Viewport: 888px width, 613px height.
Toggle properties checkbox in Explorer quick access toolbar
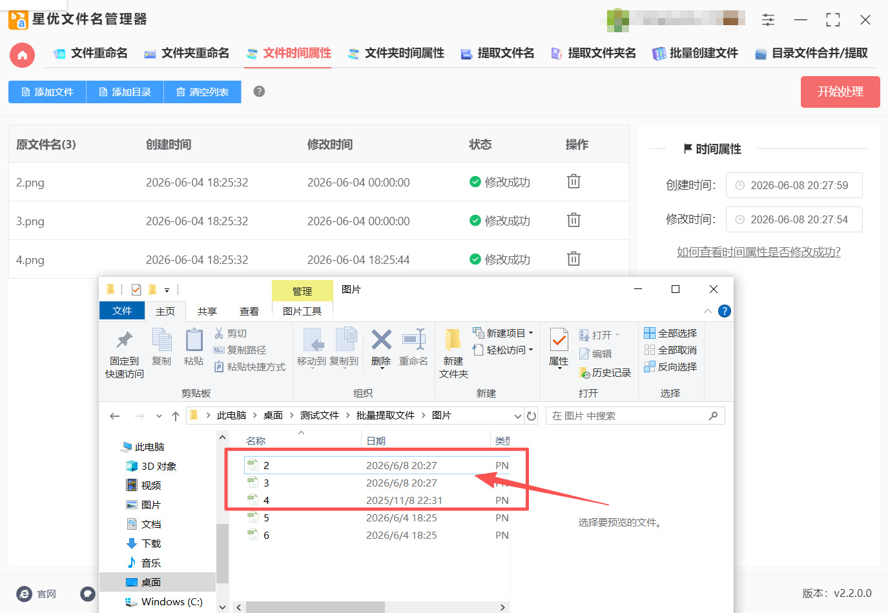(136, 290)
